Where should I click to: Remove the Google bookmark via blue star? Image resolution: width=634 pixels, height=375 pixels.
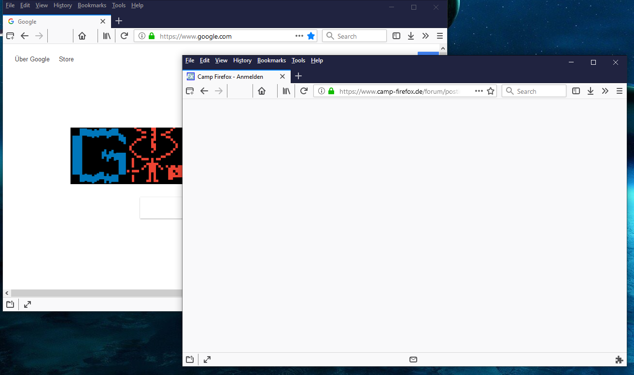311,36
